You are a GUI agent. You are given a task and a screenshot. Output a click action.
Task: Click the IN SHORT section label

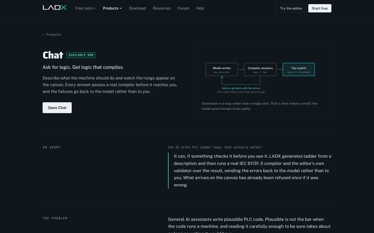coord(51,147)
